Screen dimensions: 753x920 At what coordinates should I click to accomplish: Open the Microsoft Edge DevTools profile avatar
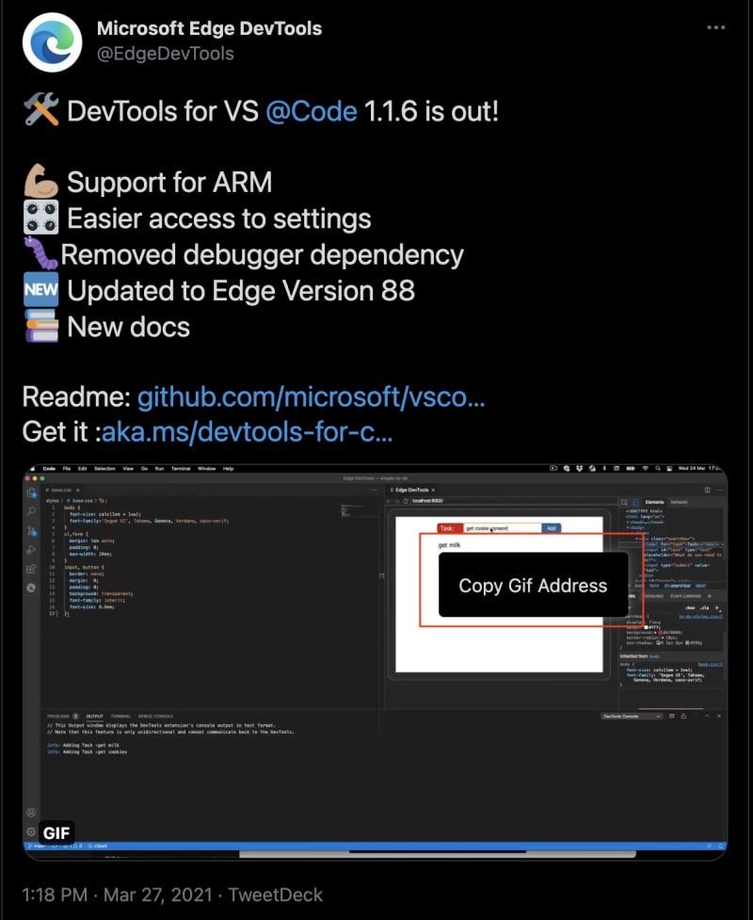[x=52, y=42]
